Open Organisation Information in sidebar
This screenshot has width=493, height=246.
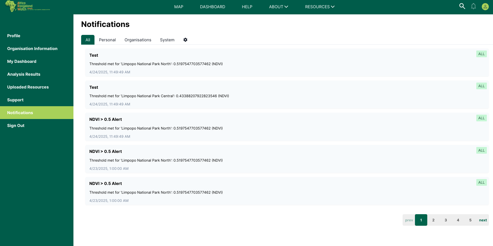[x=37, y=48]
